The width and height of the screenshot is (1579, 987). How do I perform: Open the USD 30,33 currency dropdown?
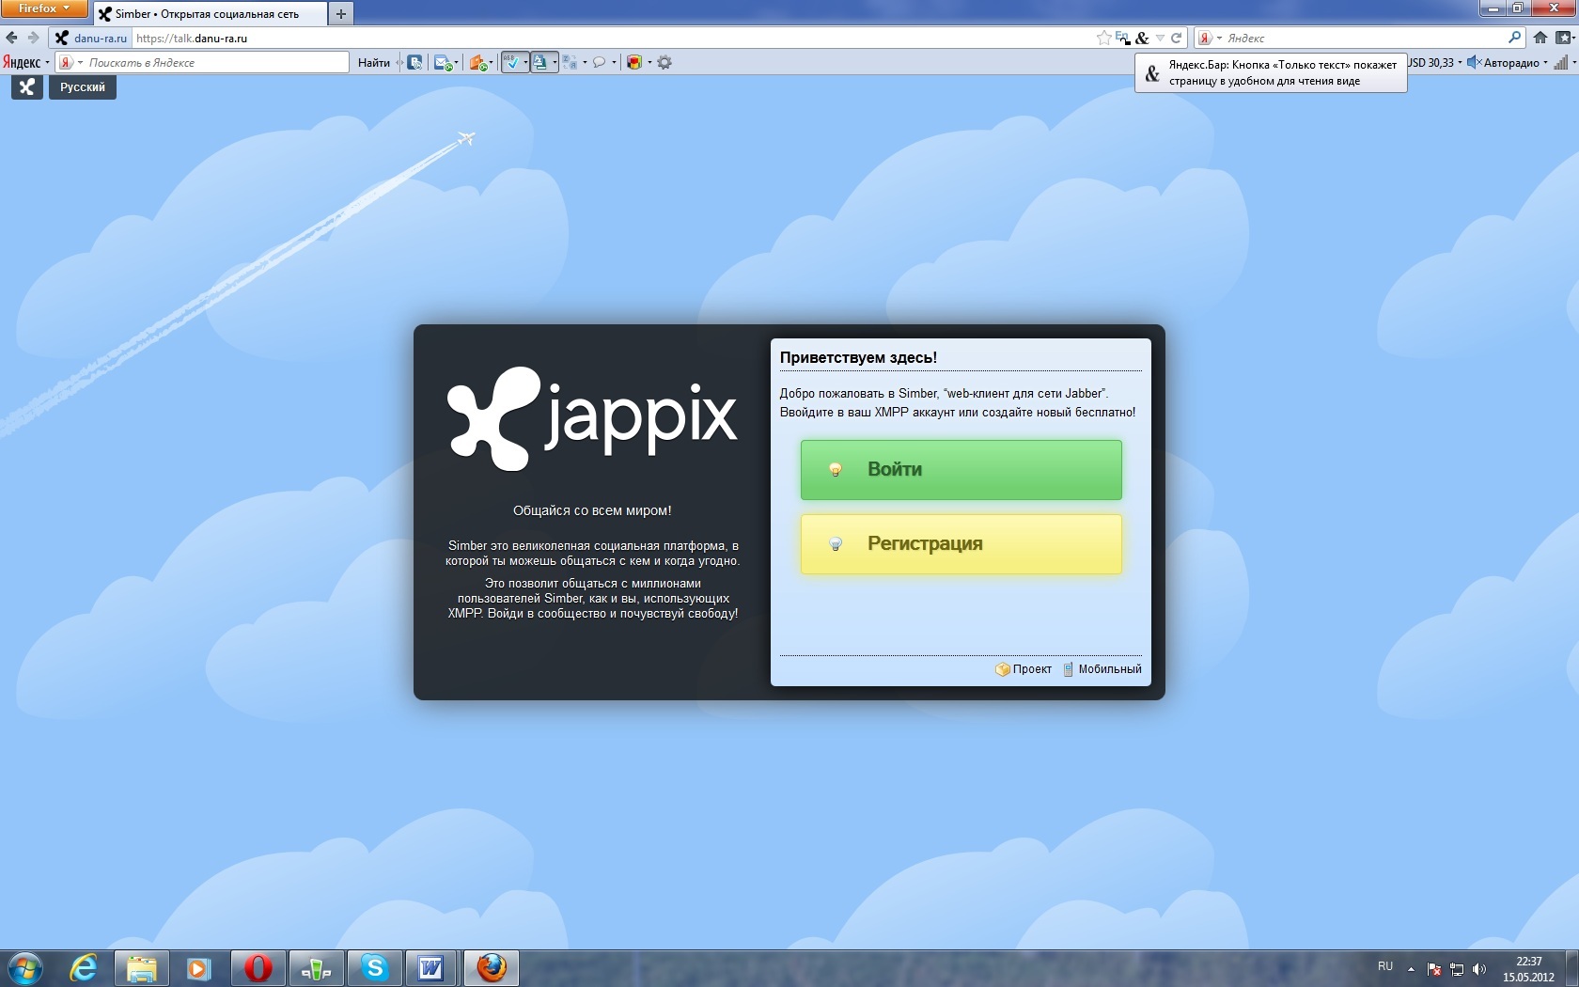pos(1435,63)
